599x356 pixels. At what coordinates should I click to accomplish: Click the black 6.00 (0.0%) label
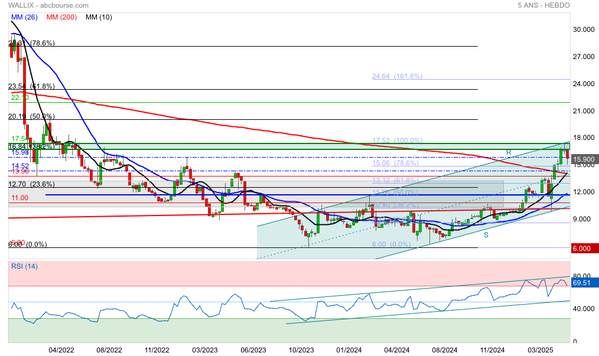[28, 244]
